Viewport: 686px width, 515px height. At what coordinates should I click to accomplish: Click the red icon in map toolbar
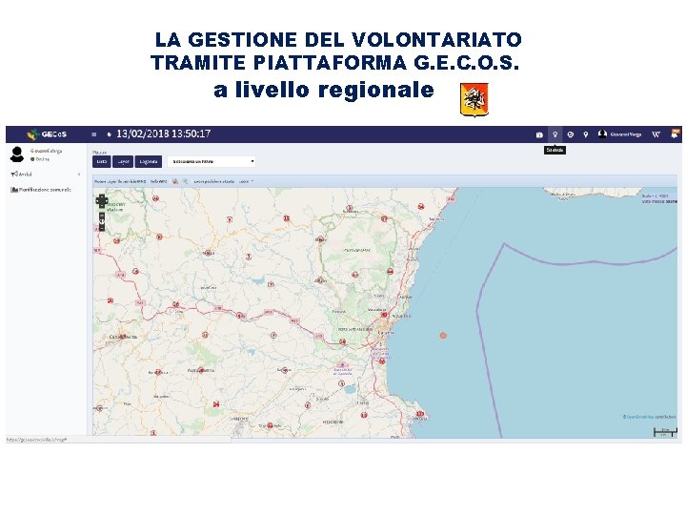pyautogui.click(x=175, y=181)
